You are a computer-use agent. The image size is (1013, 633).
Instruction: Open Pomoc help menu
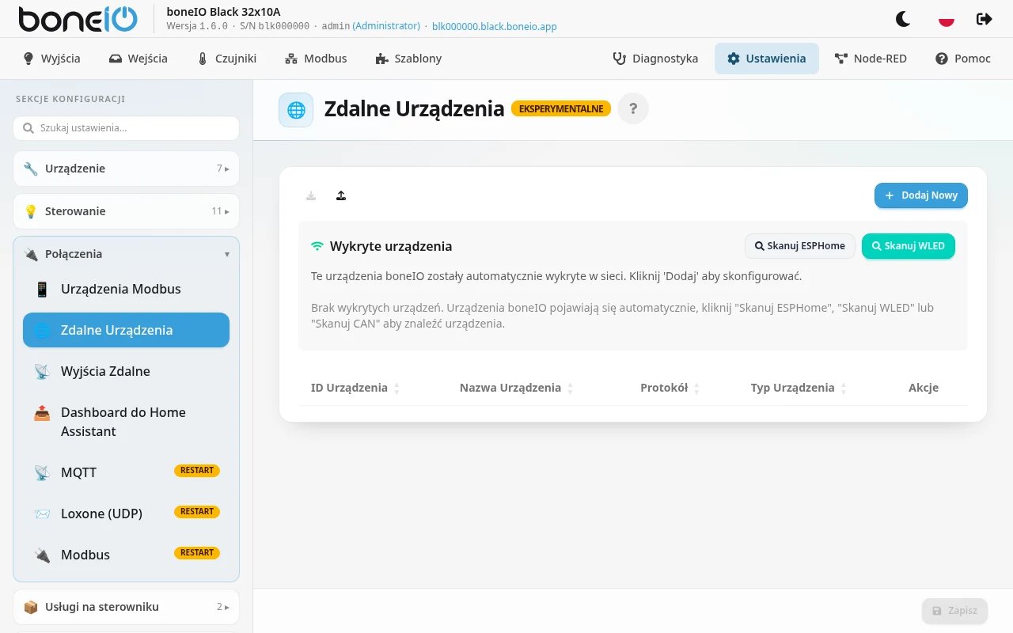tap(963, 59)
